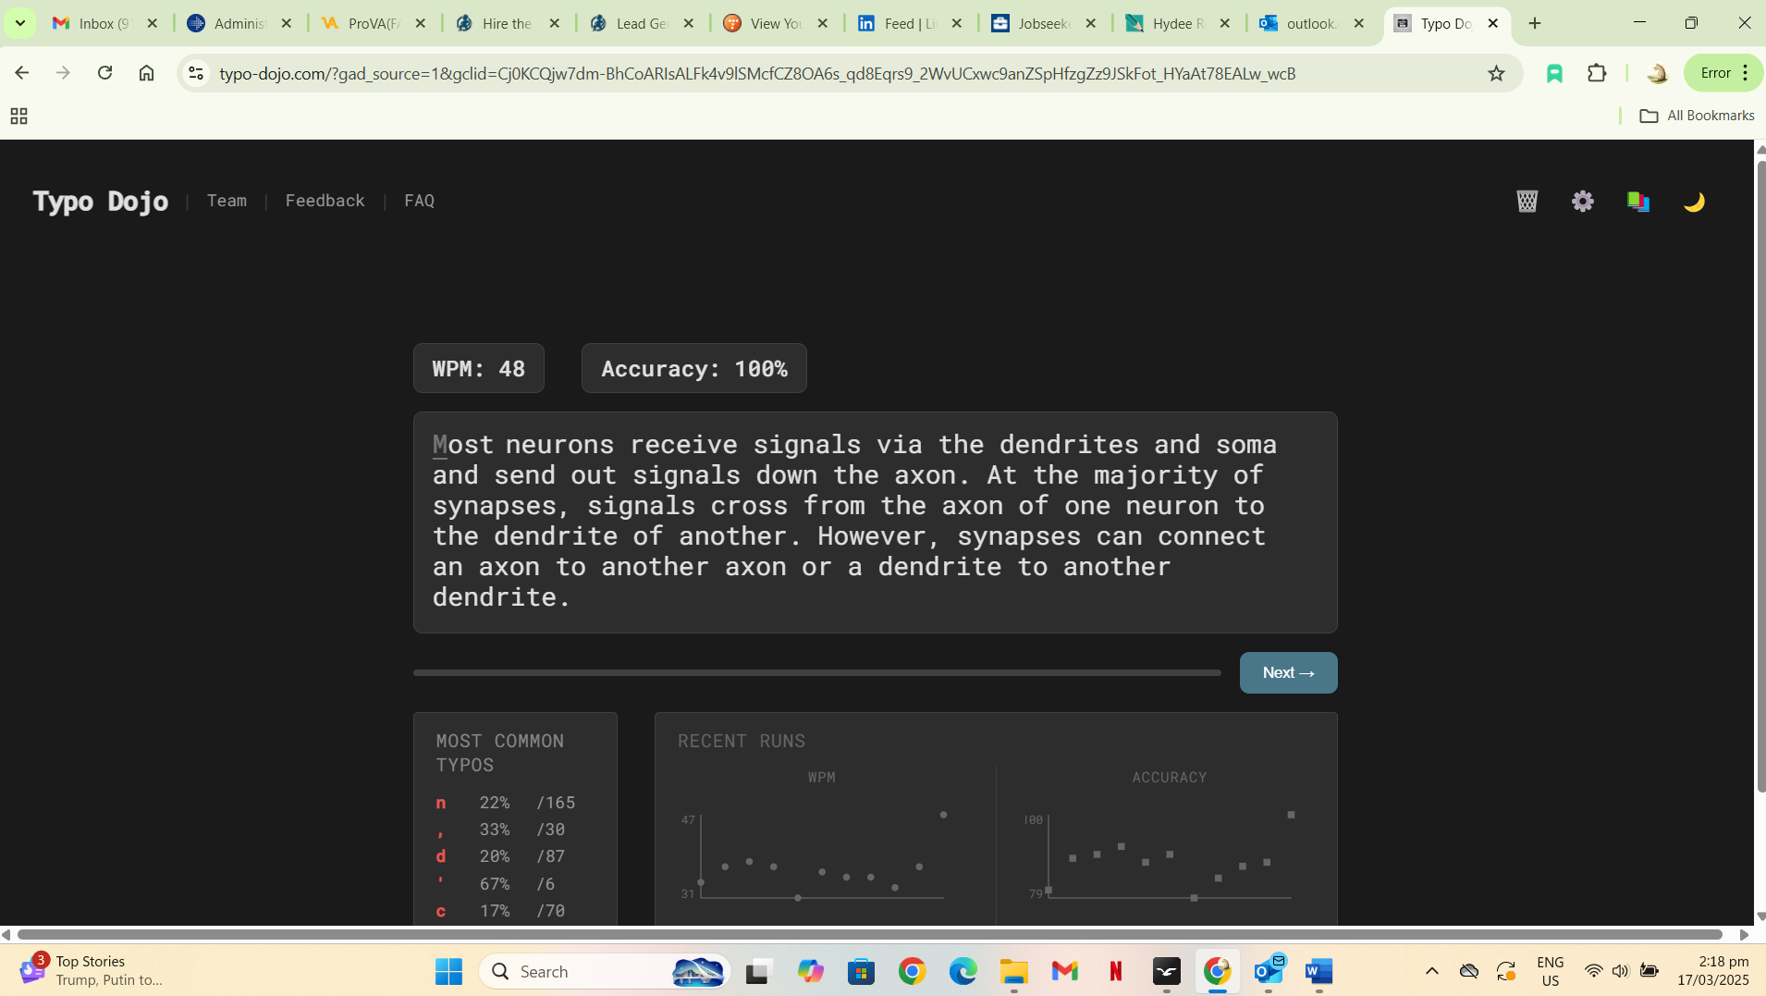Show hidden system tray icons
The width and height of the screenshot is (1766, 996).
click(1431, 971)
